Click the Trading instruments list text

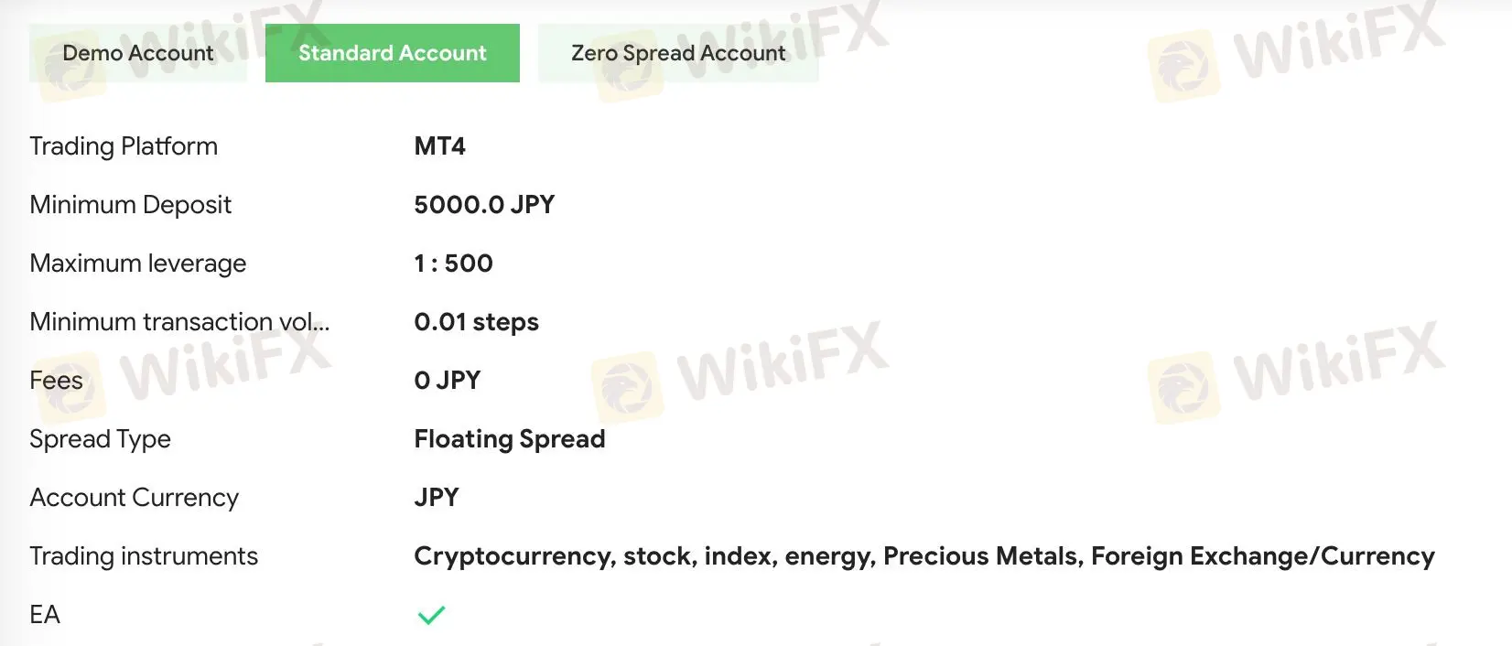924,556
